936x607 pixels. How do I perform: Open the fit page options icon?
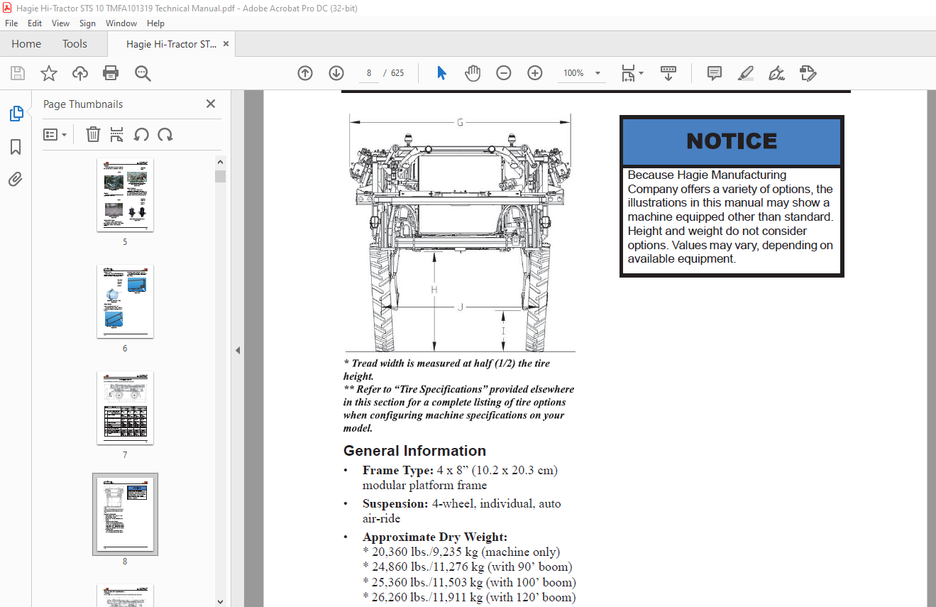(632, 73)
